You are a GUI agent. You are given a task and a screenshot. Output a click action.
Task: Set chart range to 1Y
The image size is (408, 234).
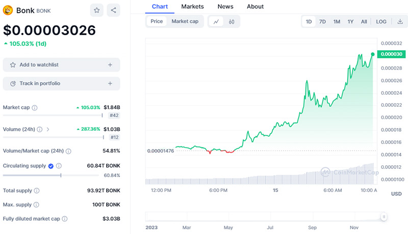[350, 21]
